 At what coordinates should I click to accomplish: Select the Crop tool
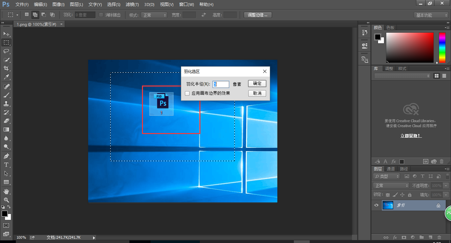click(6, 68)
